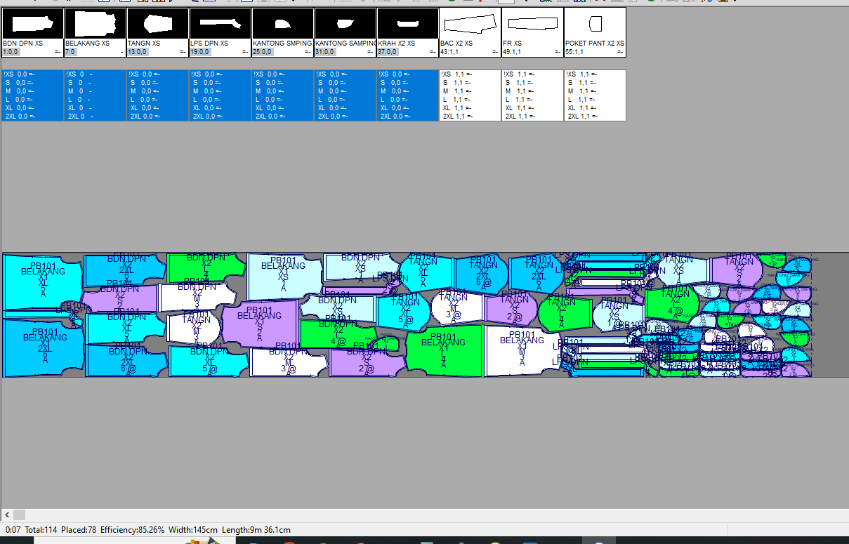Click the Efficiency readout in status bar
Screen dimensions: 849x544
[x=132, y=530]
